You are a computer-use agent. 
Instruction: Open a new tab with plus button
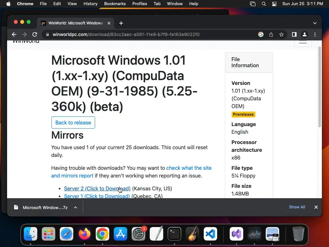[x=121, y=23]
